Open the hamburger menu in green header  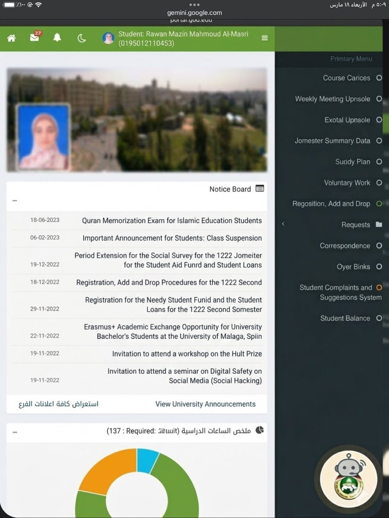click(x=265, y=38)
